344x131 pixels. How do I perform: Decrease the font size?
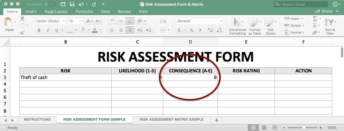coord(98,21)
